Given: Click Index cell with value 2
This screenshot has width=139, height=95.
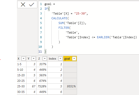Looking at the screenshot, I should point(55,70).
